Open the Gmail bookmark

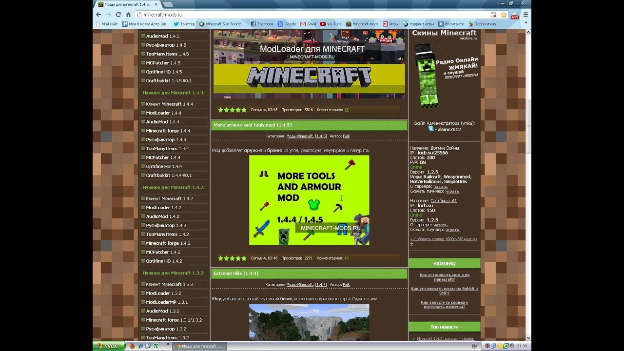tap(309, 24)
